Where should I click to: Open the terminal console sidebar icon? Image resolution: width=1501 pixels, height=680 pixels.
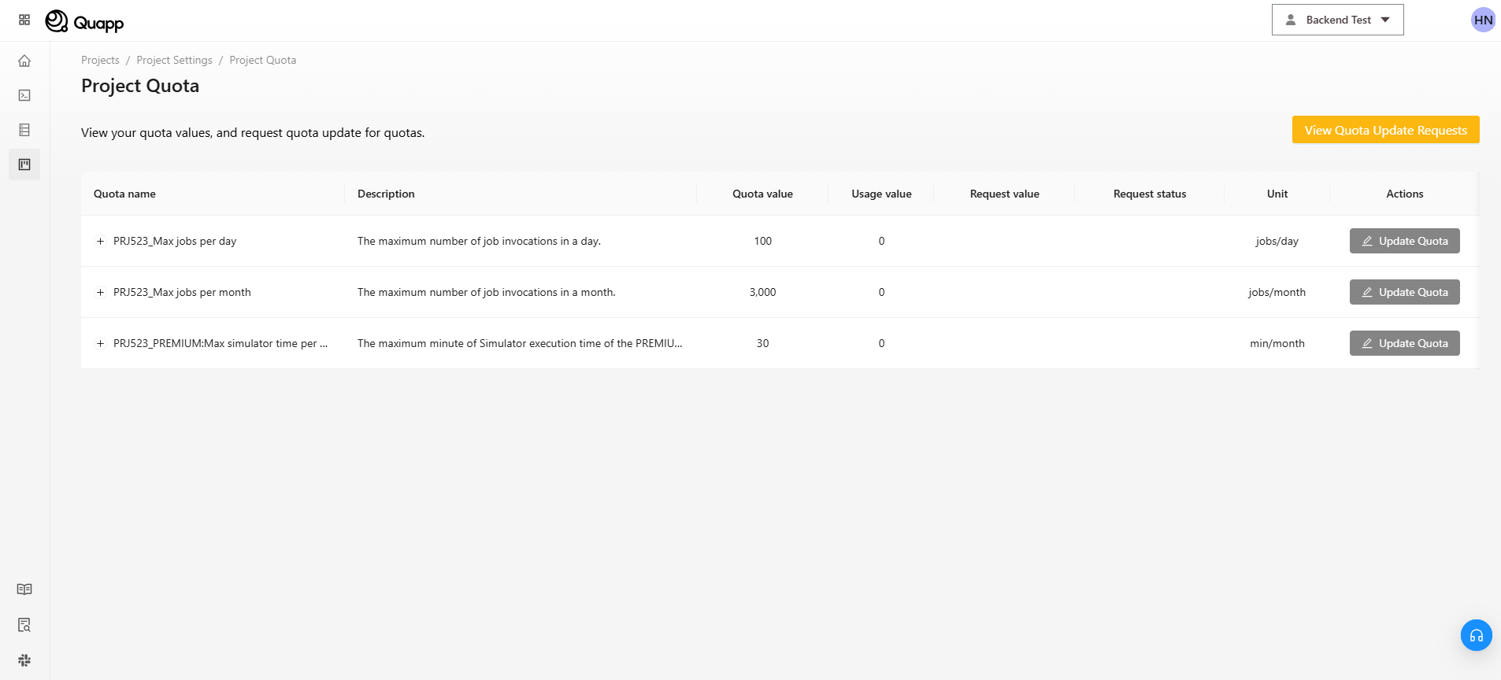click(x=24, y=95)
